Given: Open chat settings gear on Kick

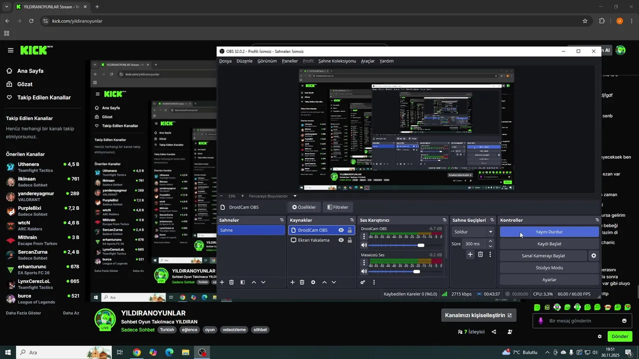Looking at the screenshot, I should click(600, 337).
